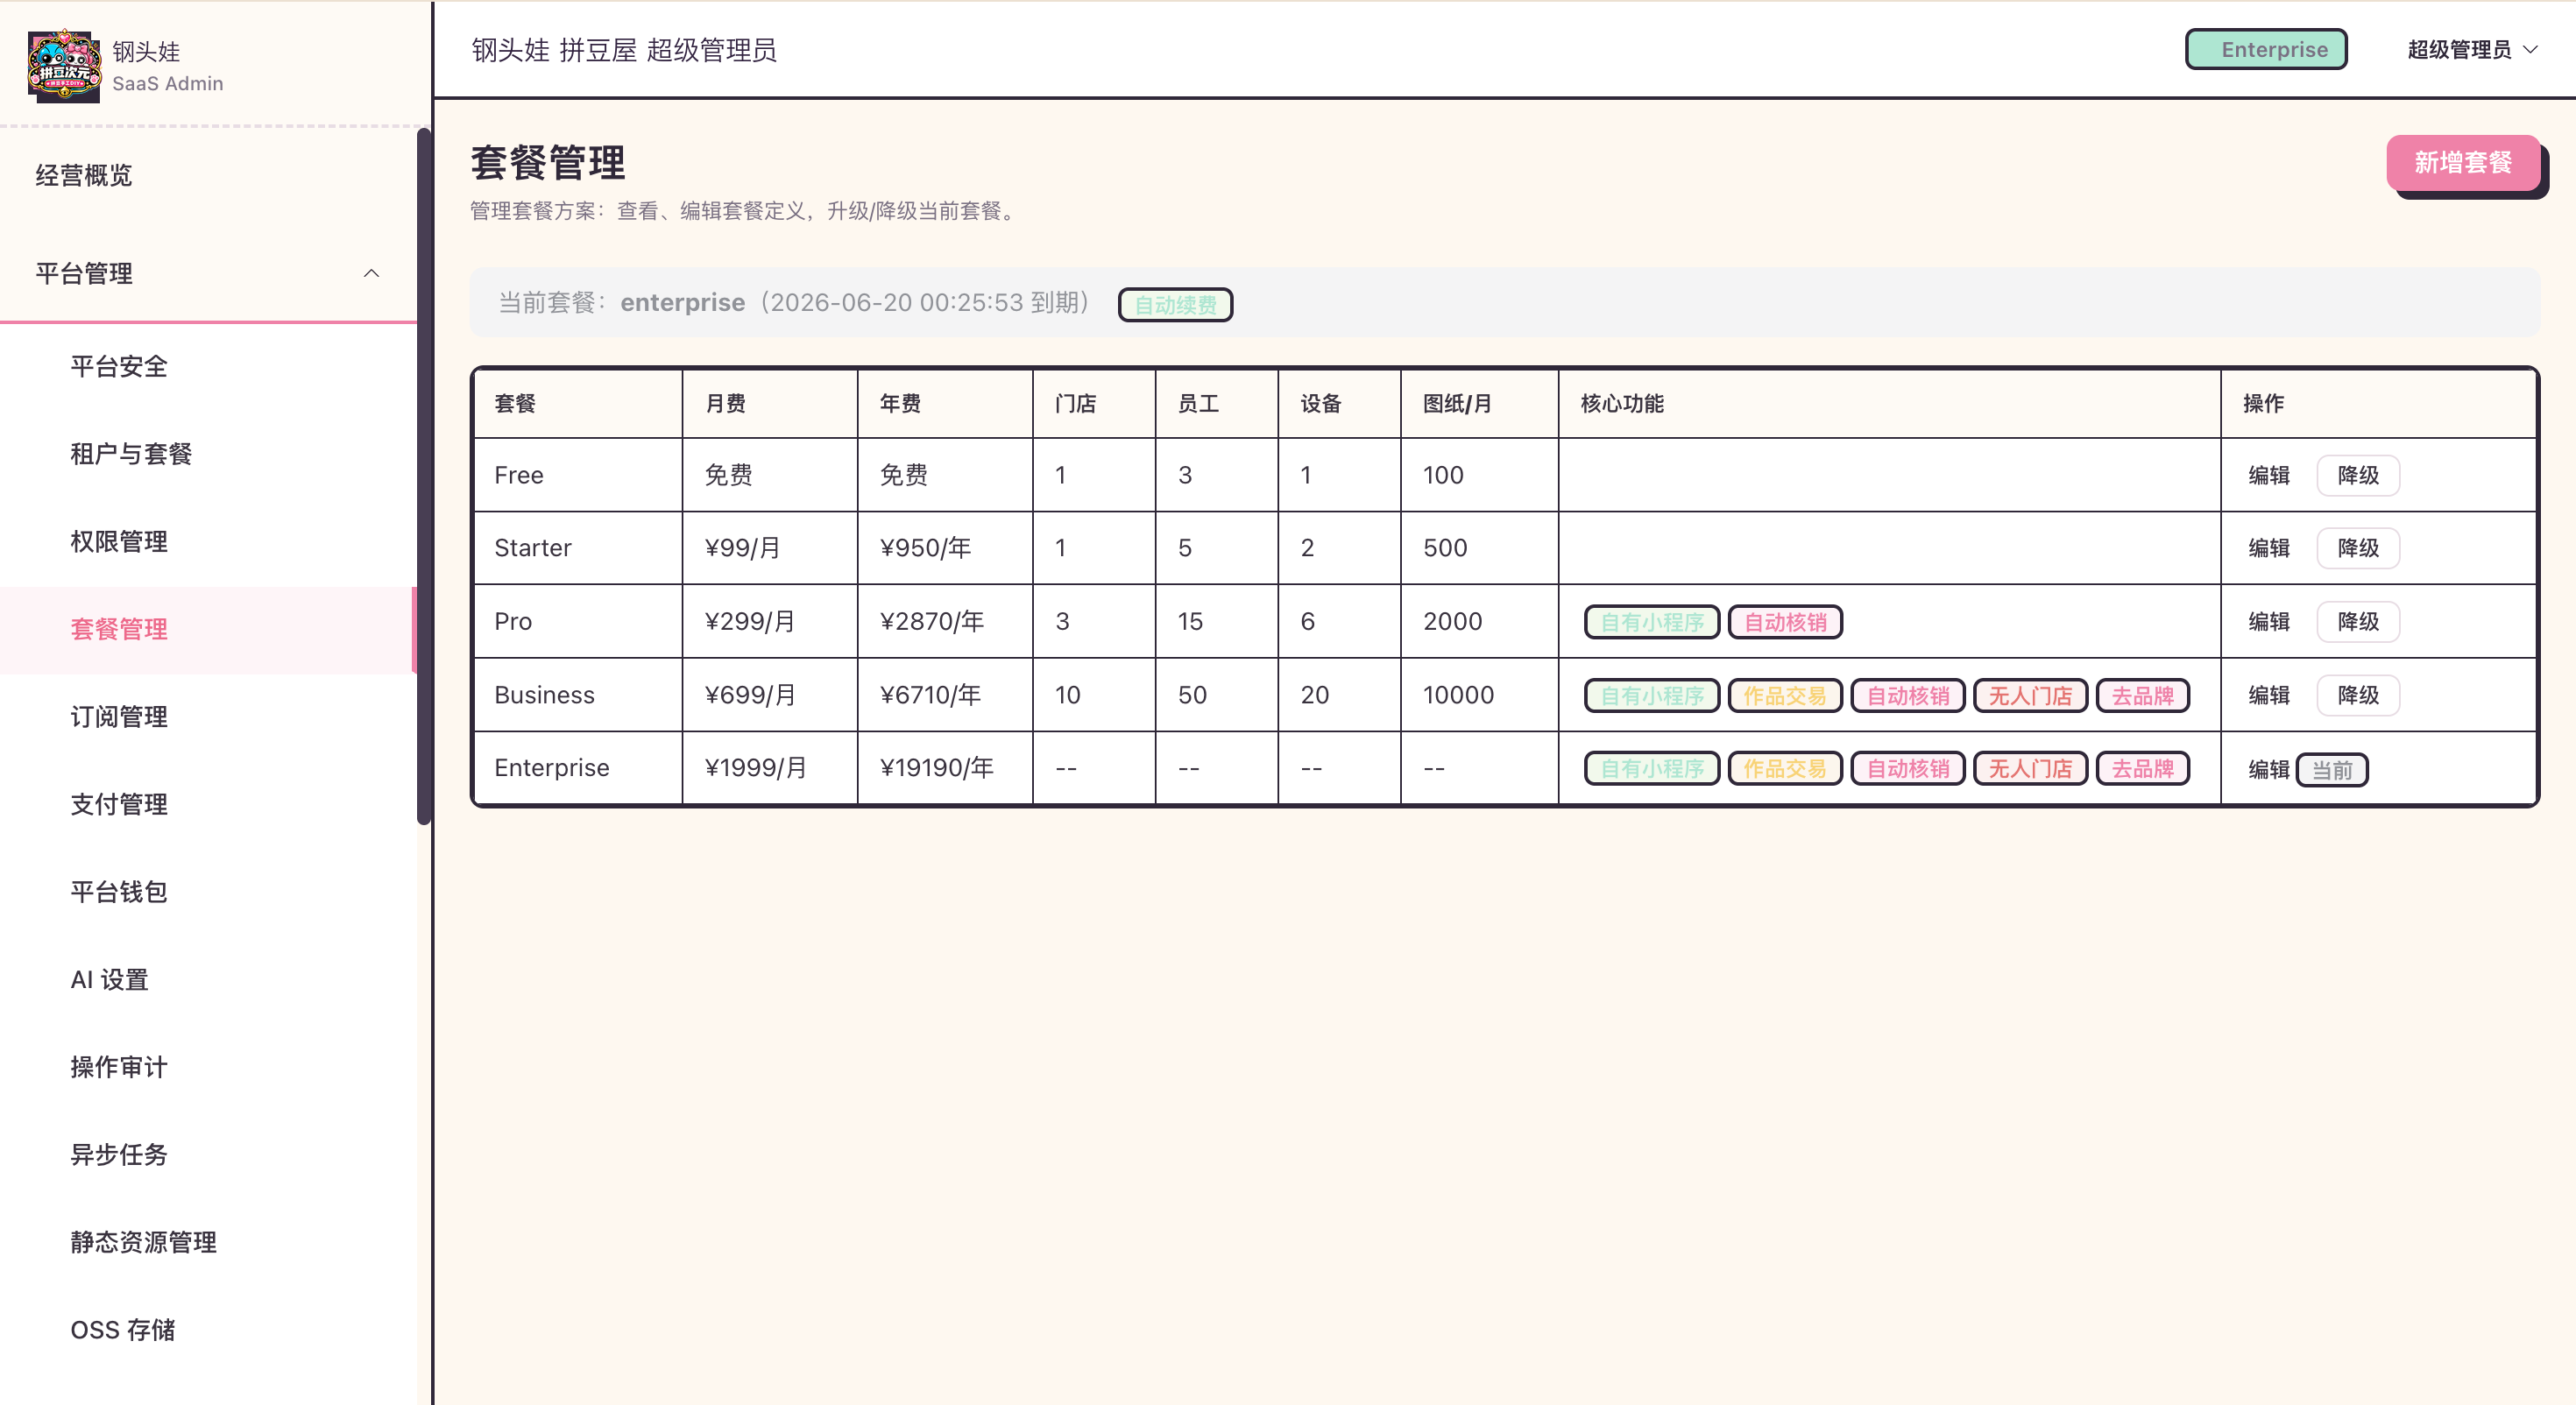Click the 当前 tag in Enterprise row
2576x1405 pixels.
tap(2332, 769)
